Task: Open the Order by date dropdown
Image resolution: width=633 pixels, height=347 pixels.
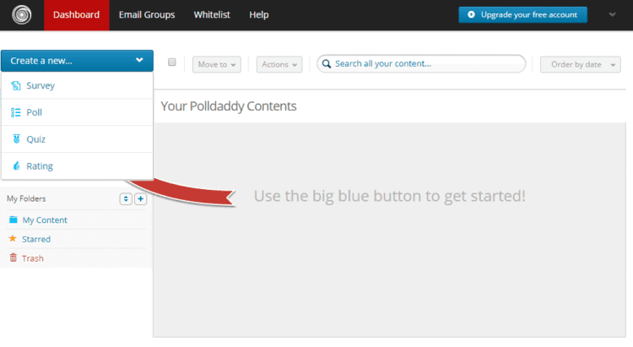Action: pos(581,65)
